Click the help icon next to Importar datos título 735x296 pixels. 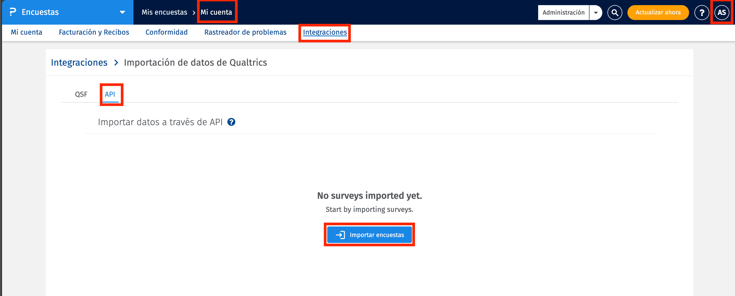click(x=231, y=122)
